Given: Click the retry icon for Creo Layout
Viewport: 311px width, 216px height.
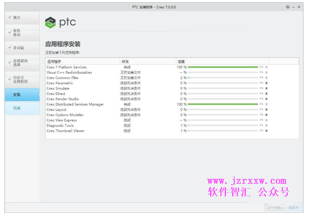Looking at the screenshot, I should [262, 110].
